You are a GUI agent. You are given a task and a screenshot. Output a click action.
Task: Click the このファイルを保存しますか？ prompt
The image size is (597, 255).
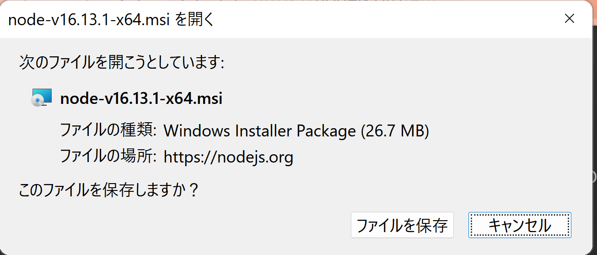tap(109, 190)
